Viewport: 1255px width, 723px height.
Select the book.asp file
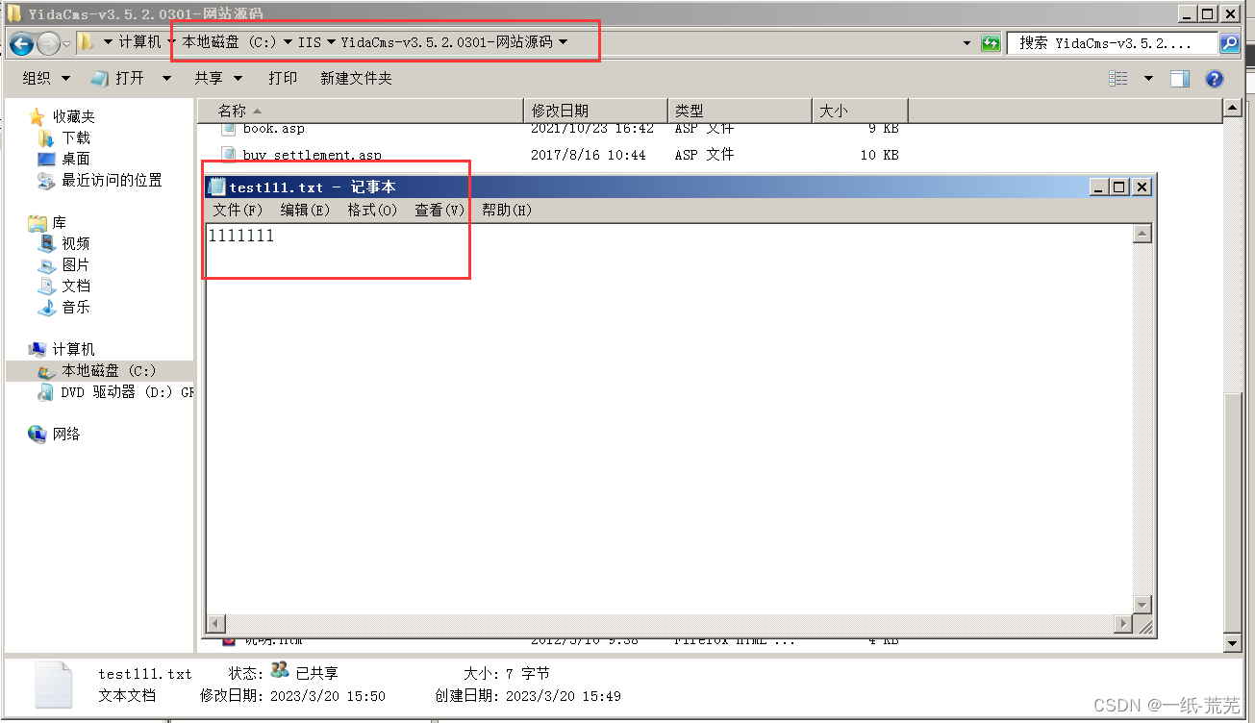[x=273, y=129]
